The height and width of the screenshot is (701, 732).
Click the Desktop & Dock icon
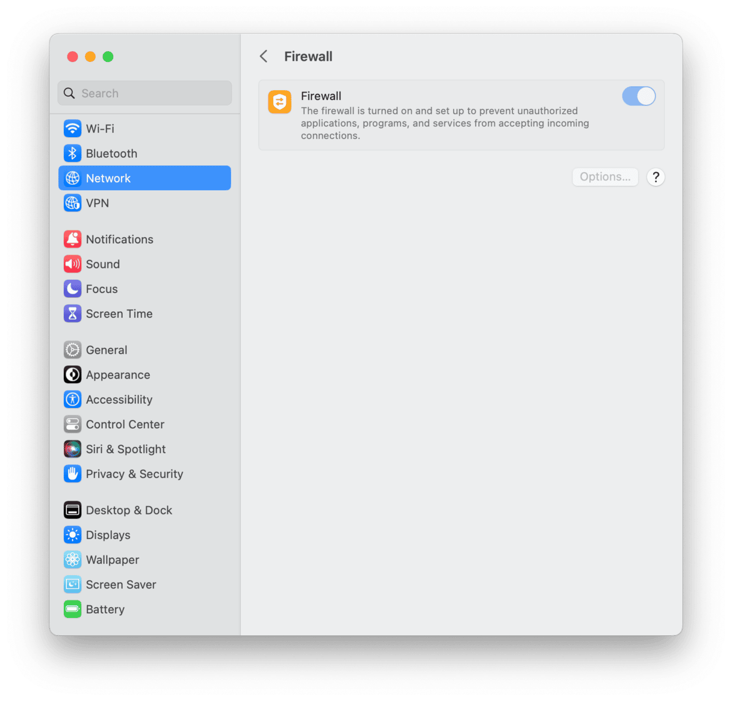[73, 510]
